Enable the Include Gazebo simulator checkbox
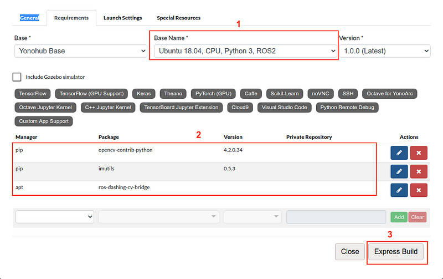The height and width of the screenshot is (279, 443). [17, 77]
